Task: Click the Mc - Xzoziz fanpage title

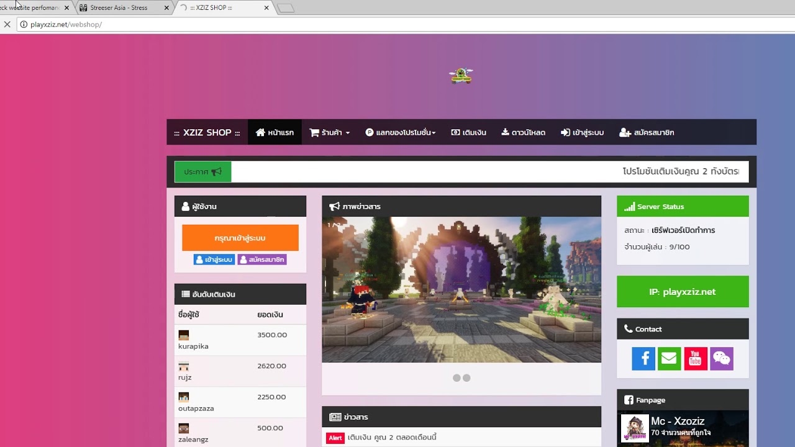Action: coord(678,422)
